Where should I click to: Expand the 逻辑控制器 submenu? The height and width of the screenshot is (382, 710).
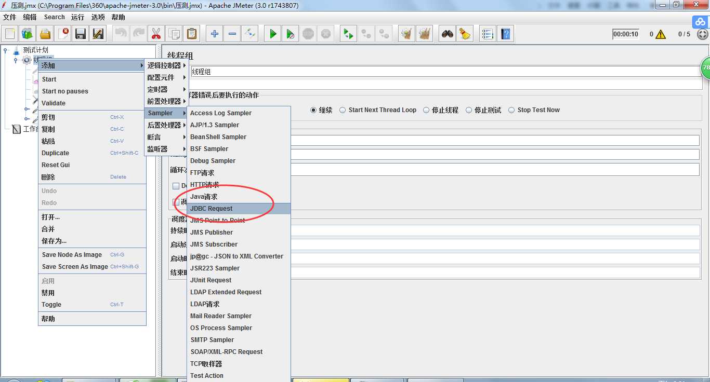click(x=166, y=65)
